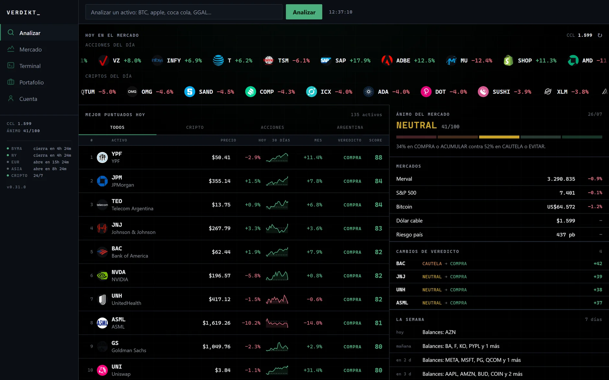Open the Mercado chart icon
Image resolution: width=609 pixels, height=380 pixels.
click(x=11, y=49)
